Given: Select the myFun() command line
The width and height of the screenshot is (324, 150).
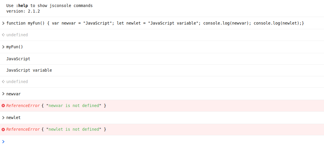Looking at the screenshot, I should pyautogui.click(x=15, y=47).
